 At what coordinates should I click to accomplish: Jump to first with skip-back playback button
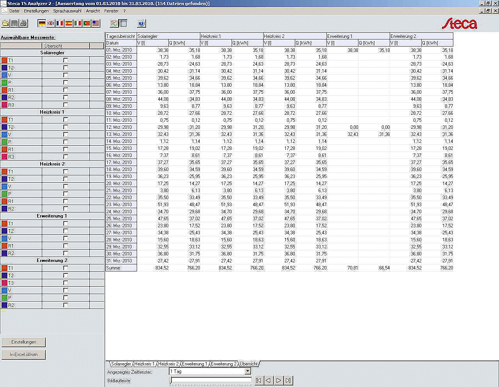point(258,380)
